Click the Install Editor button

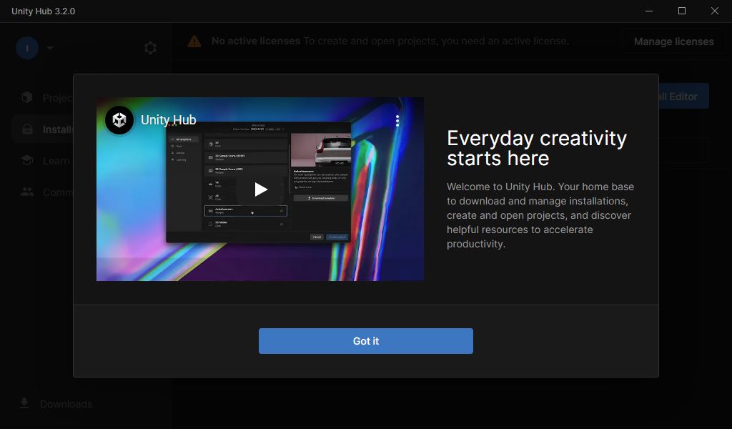click(683, 96)
